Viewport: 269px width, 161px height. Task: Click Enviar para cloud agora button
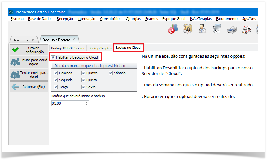[x=29, y=62]
